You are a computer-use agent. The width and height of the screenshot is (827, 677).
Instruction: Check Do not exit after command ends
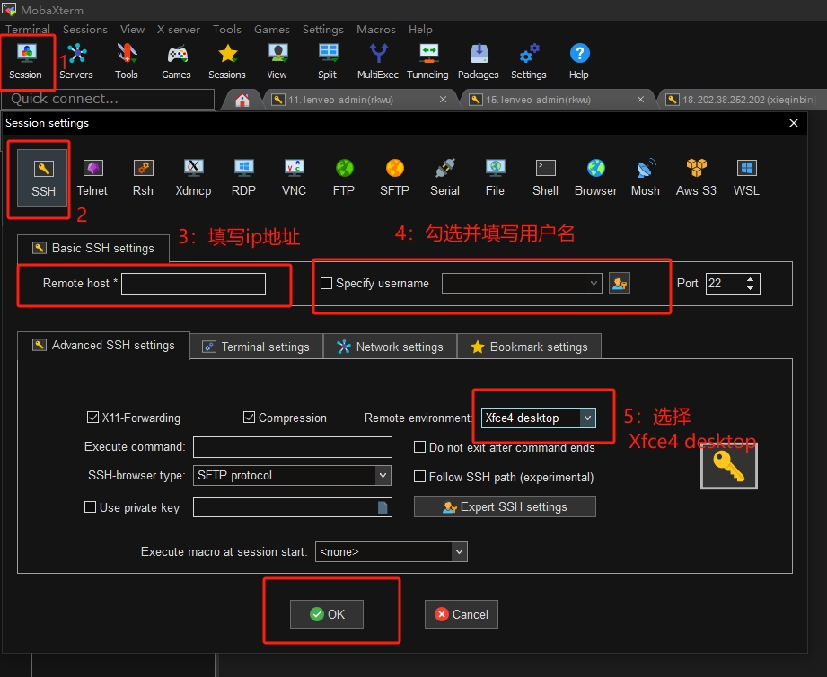pyautogui.click(x=420, y=447)
